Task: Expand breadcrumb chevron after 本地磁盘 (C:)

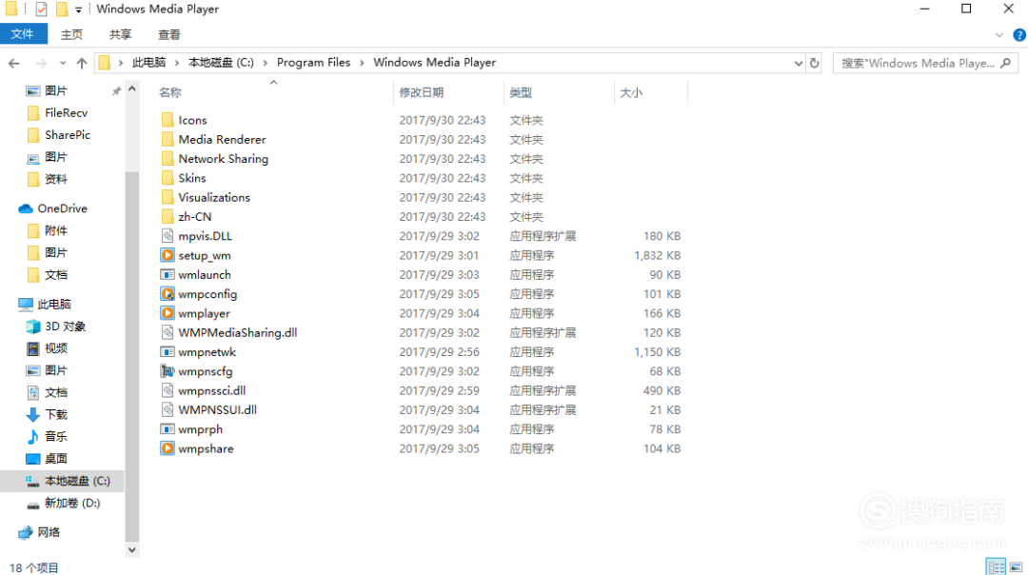Action: click(x=265, y=63)
